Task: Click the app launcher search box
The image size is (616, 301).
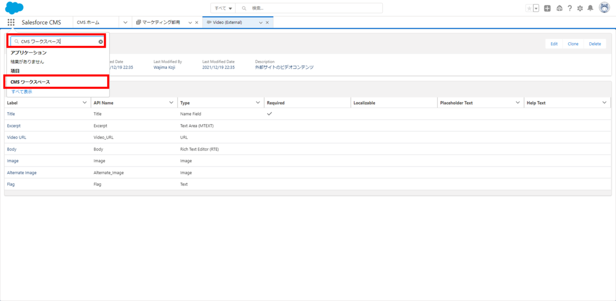Action: [57, 42]
